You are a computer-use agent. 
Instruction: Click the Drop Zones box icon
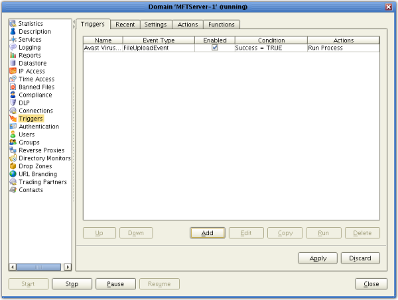[x=13, y=166]
